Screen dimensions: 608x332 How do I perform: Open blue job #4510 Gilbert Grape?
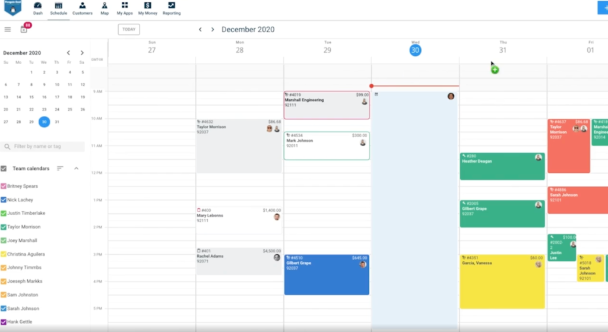coord(327,274)
